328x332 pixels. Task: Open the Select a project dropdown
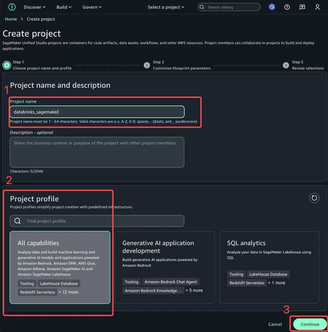(166, 7)
